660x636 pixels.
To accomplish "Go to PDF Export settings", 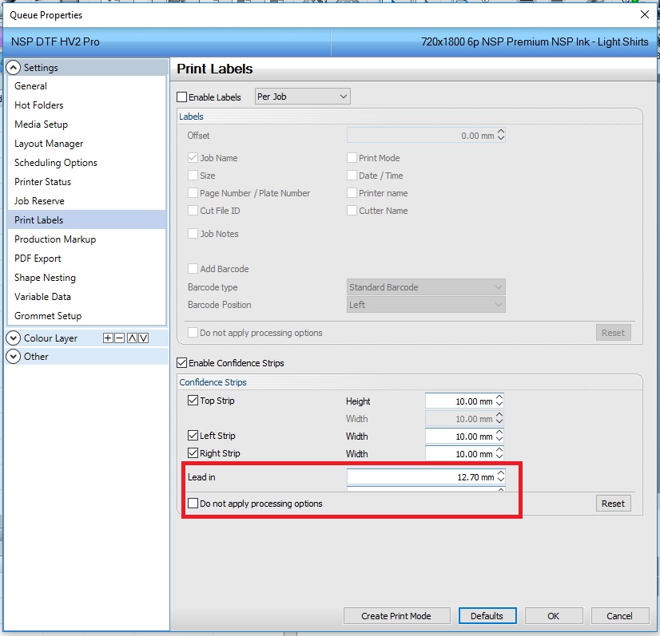I will pyautogui.click(x=87, y=259).
